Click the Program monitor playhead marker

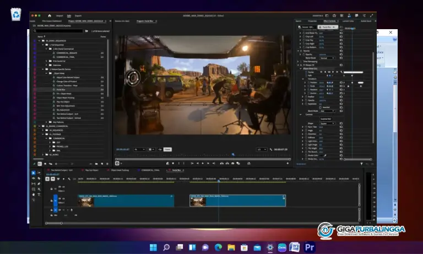tap(233, 155)
